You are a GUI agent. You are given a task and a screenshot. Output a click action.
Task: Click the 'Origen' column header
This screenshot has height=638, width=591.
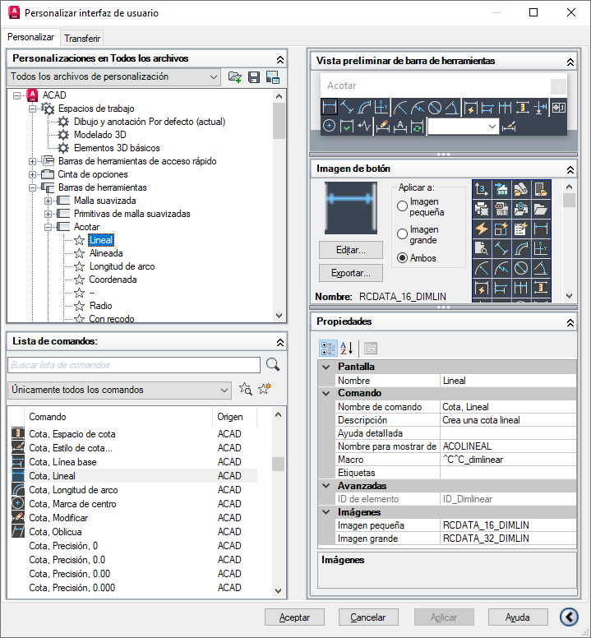point(234,417)
